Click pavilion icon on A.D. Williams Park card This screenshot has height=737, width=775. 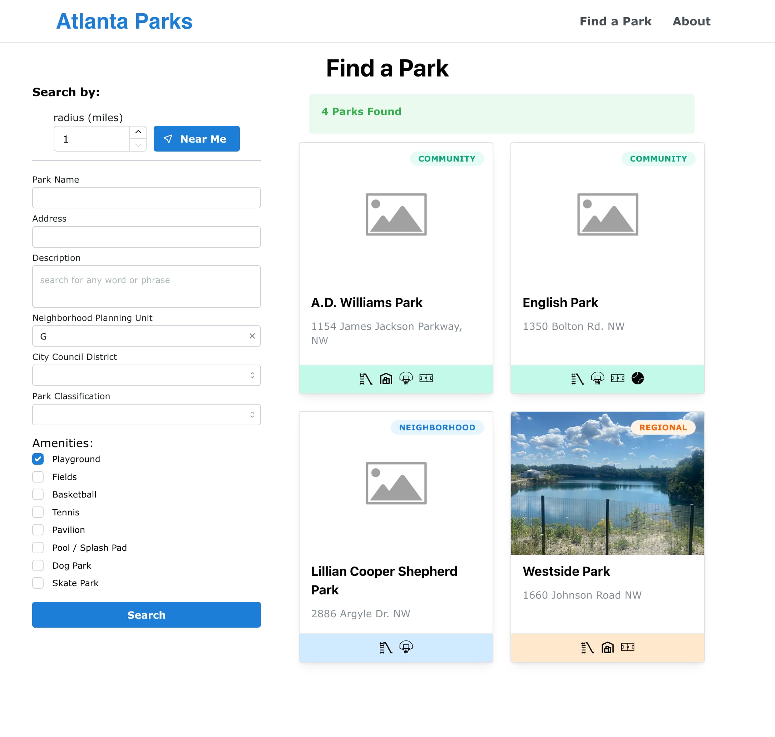pos(386,378)
